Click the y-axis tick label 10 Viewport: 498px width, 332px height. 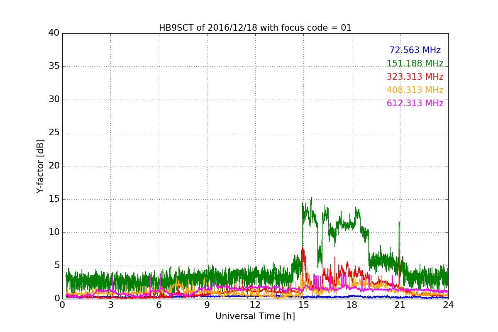pyautogui.click(x=54, y=232)
